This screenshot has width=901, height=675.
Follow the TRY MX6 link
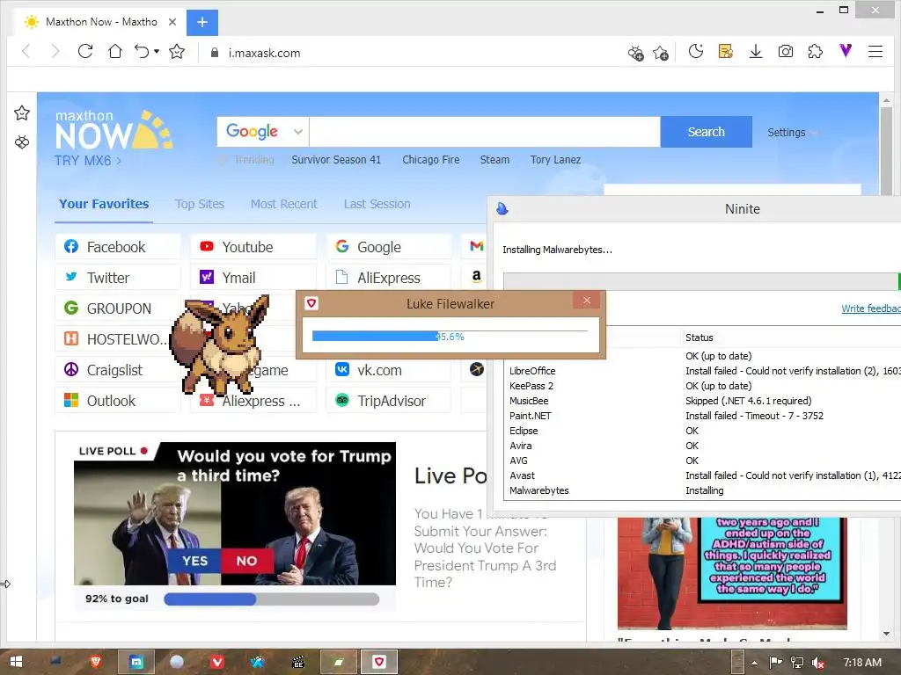88,161
